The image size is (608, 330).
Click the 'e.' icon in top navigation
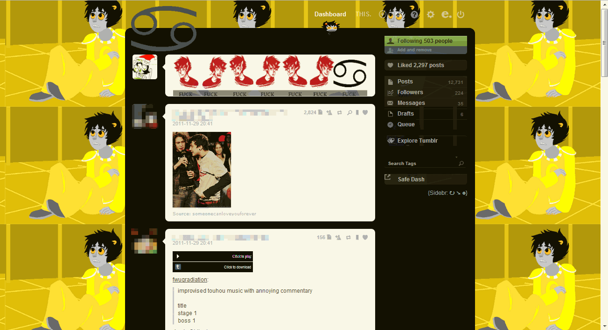point(446,14)
